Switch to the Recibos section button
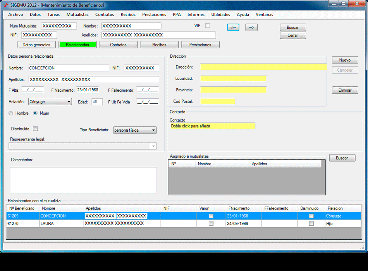The image size is (368, 271). [x=159, y=45]
